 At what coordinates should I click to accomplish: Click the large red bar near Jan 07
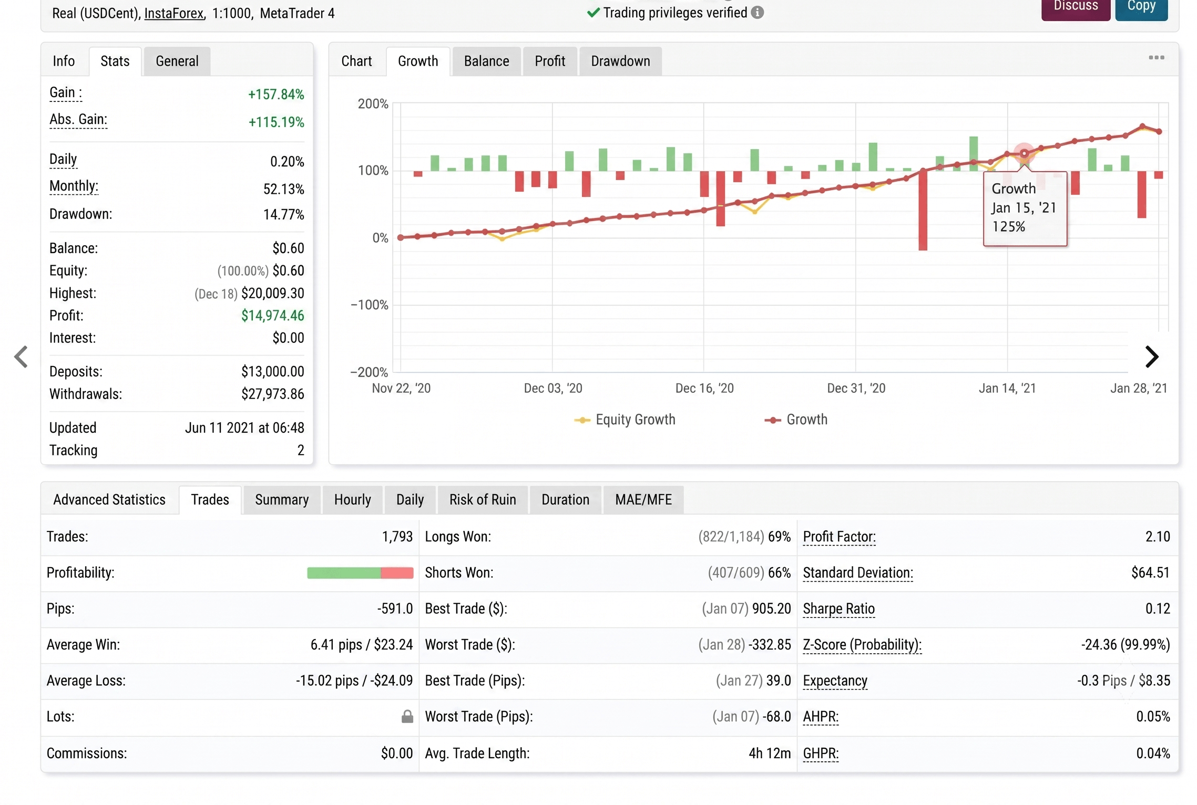point(923,210)
